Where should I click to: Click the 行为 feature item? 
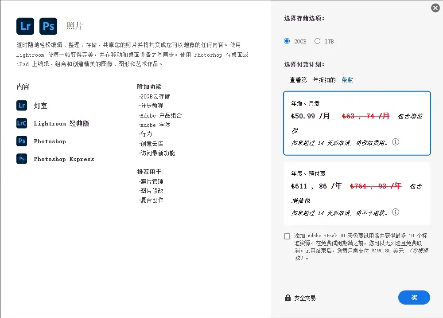click(x=145, y=134)
